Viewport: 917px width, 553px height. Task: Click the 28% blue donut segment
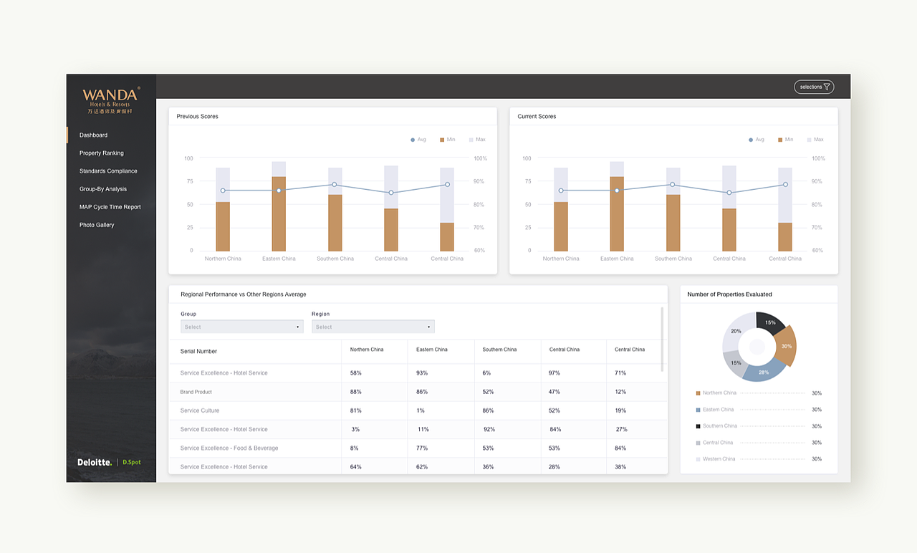click(764, 370)
